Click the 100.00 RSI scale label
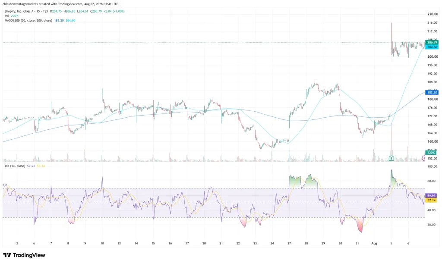 click(x=432, y=166)
